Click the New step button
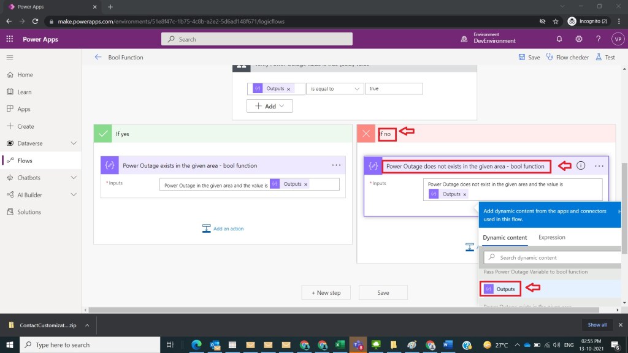This screenshot has width=628, height=353. pyautogui.click(x=326, y=293)
